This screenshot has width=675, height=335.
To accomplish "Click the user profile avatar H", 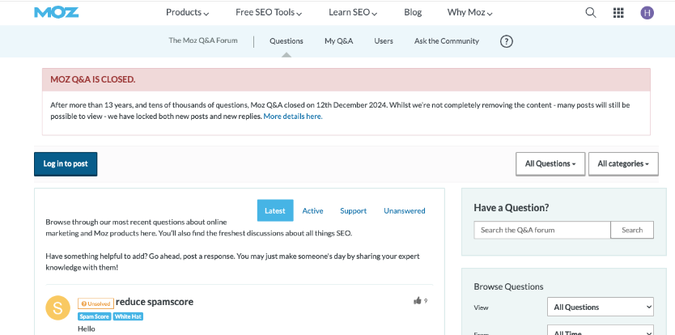I will click(x=647, y=12).
